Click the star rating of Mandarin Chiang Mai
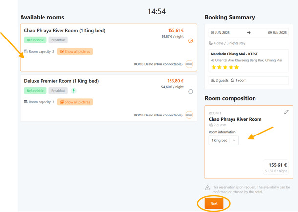This screenshot has width=298, height=212. [x=225, y=67]
